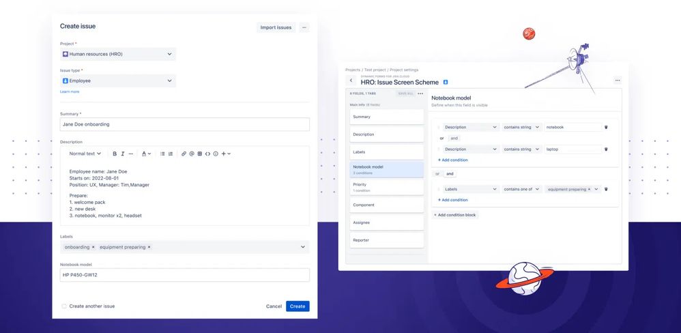Image resolution: width=681 pixels, height=333 pixels.
Task: Open the text color picker
Action: pyautogui.click(x=146, y=154)
